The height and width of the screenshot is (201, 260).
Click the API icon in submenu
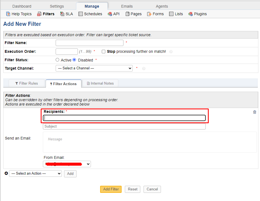(x=110, y=14)
